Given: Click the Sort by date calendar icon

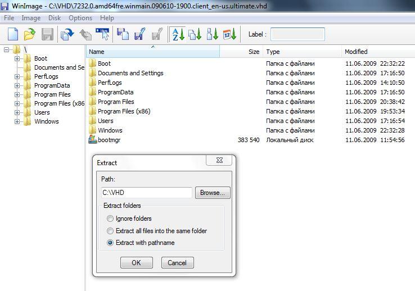Looking at the screenshot, I should 229,34.
